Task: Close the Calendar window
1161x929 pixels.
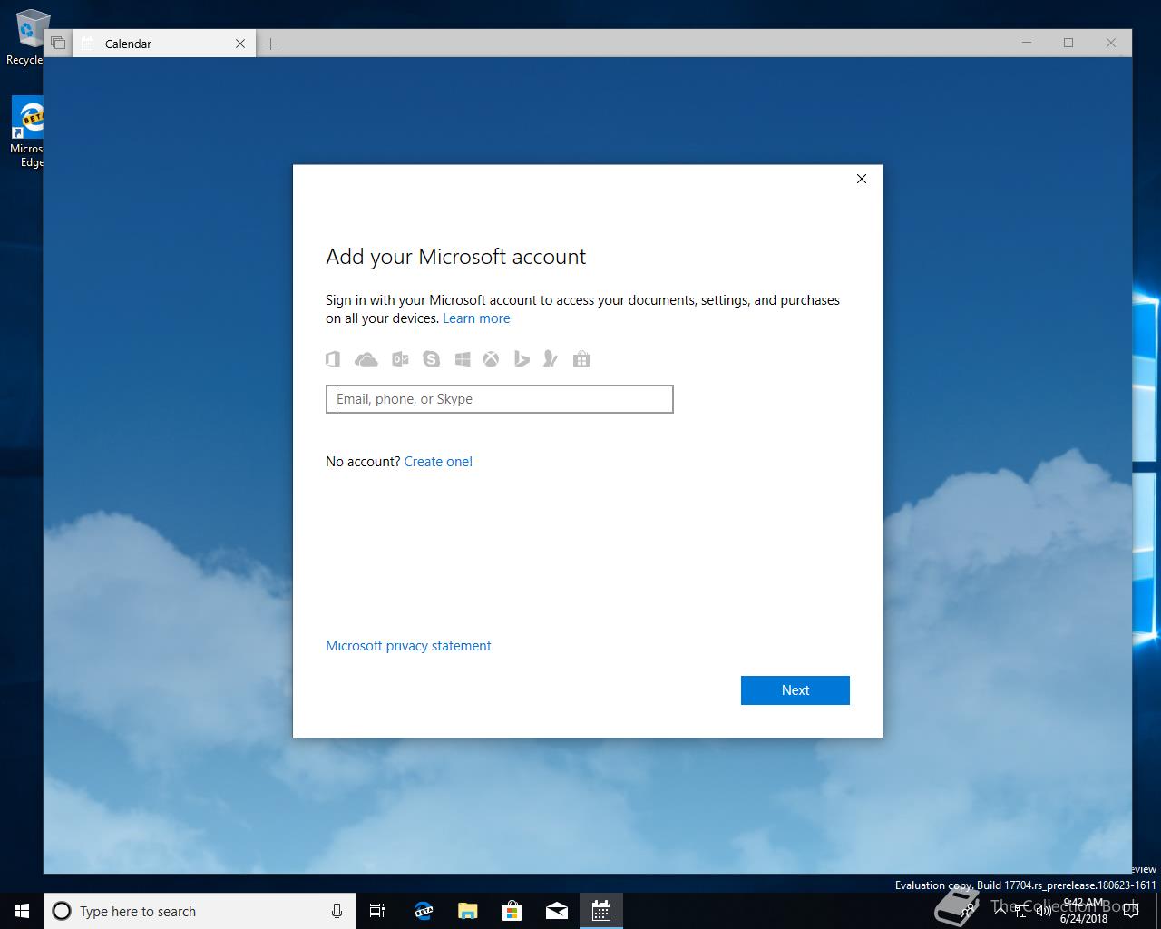Action: (x=1111, y=43)
